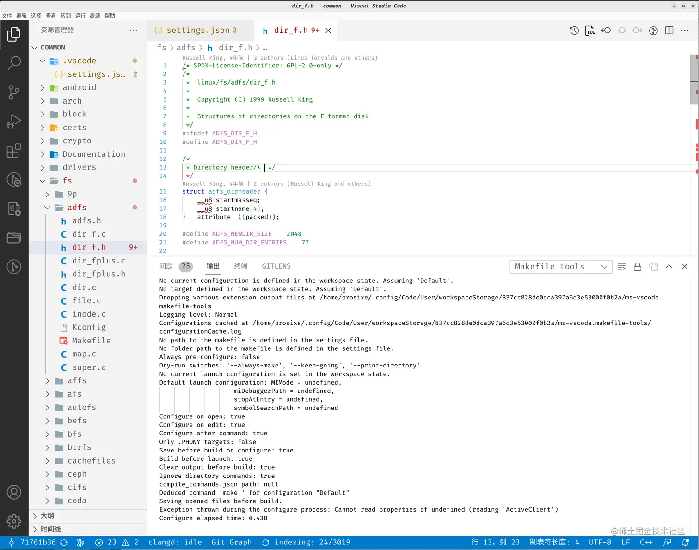The width and height of the screenshot is (699, 550).
Task: Open the Manage gear settings icon
Action: click(x=14, y=521)
